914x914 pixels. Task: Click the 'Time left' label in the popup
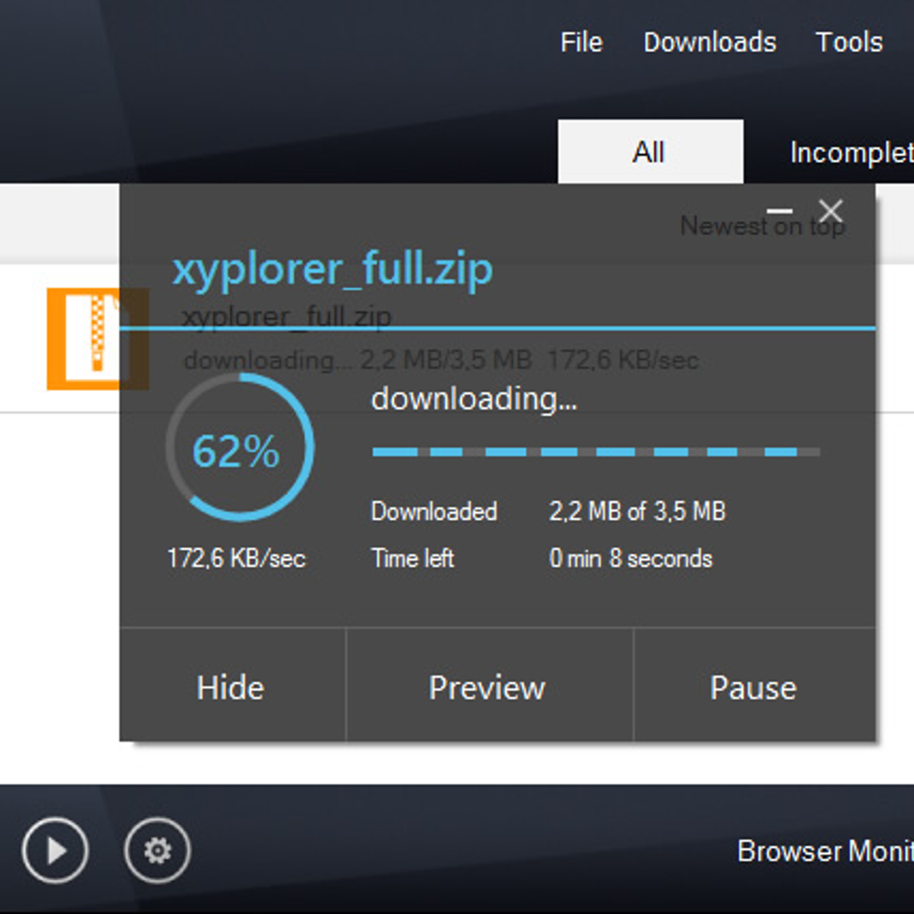click(x=412, y=558)
